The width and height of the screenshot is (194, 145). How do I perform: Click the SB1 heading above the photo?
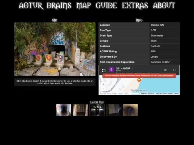pyautogui.click(x=55, y=20)
